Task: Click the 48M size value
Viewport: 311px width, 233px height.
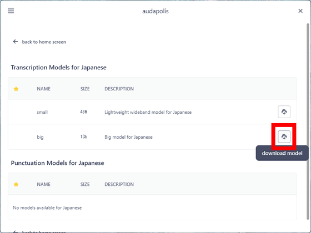Action: pyautogui.click(x=84, y=112)
